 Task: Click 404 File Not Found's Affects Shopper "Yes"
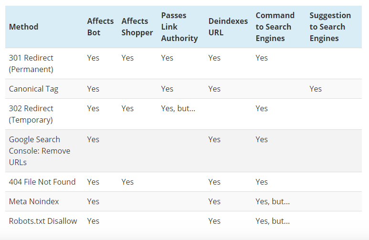tap(127, 182)
